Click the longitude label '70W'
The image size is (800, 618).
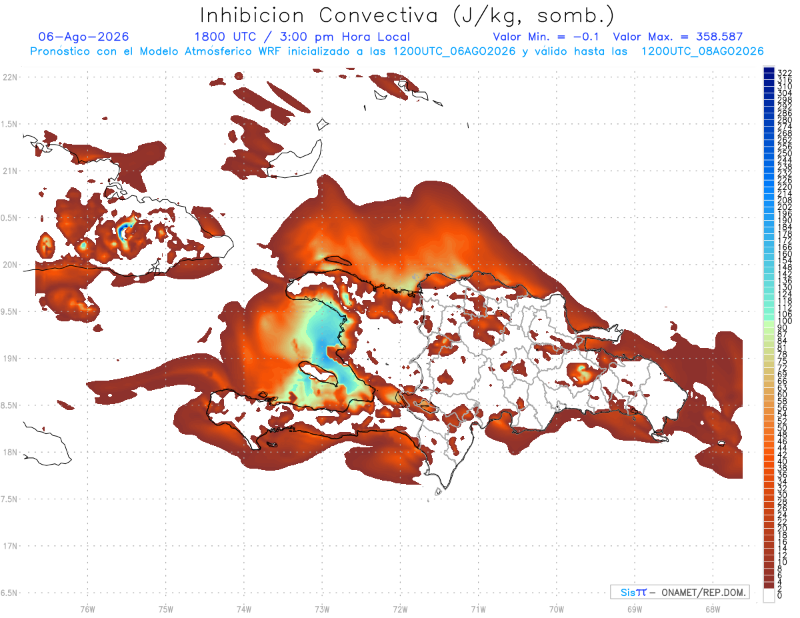(x=557, y=608)
